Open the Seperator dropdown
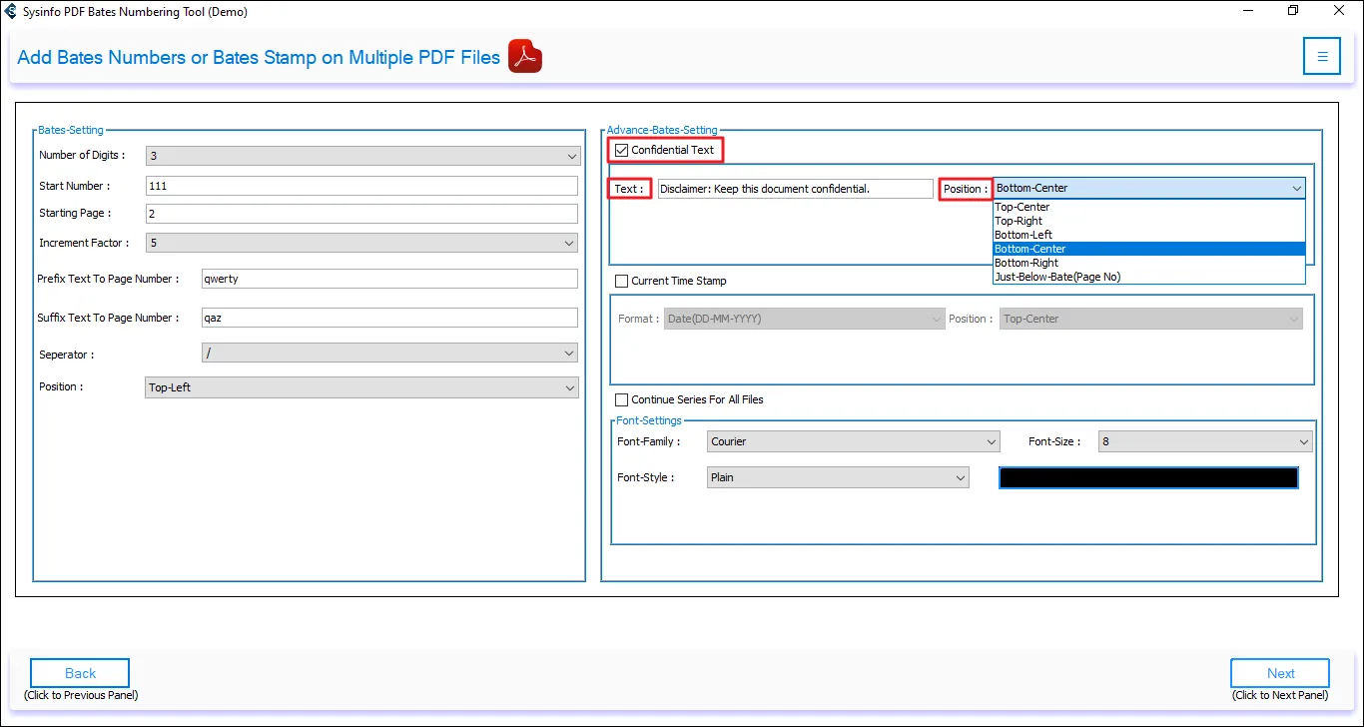Image resolution: width=1364 pixels, height=727 pixels. [x=389, y=354]
